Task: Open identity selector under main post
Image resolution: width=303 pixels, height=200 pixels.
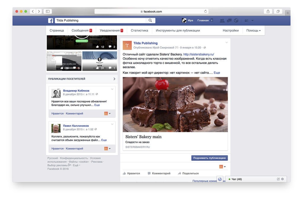Action: pyautogui.click(x=223, y=167)
